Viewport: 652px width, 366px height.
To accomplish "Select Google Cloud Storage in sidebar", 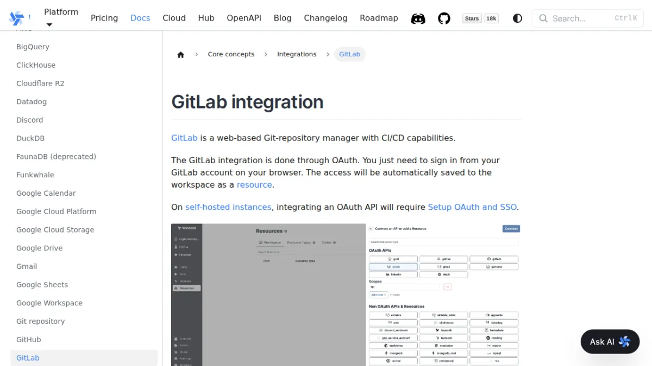I will pyautogui.click(x=84, y=230).
